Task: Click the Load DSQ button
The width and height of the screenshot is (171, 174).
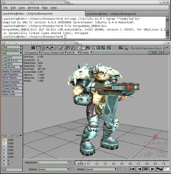Action: (12, 64)
